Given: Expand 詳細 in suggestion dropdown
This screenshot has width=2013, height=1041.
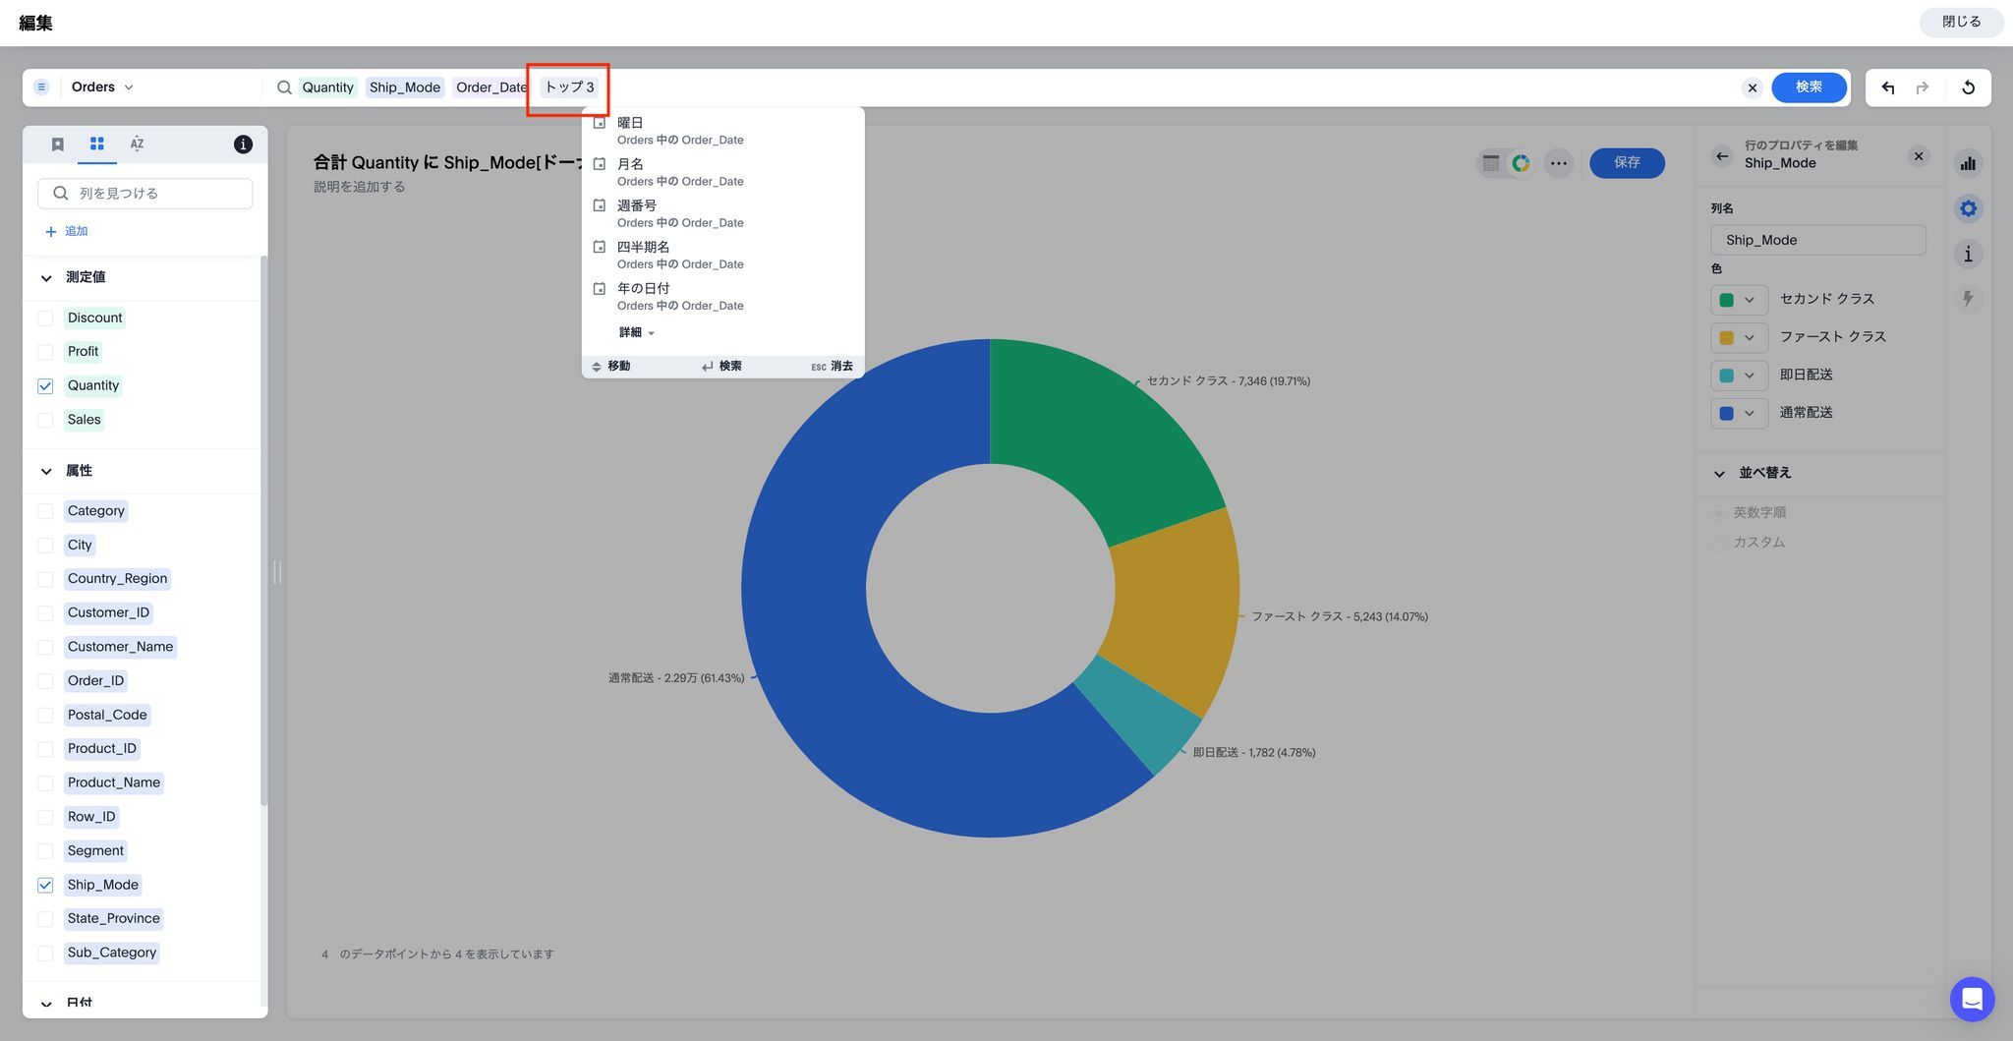Looking at the screenshot, I should coord(636,333).
